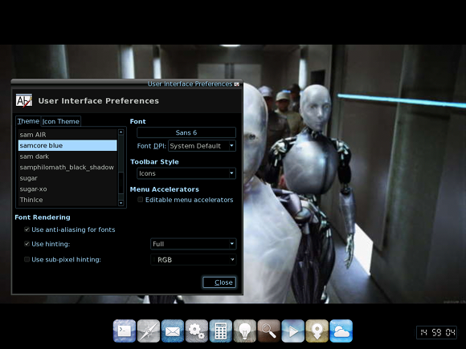This screenshot has width=466, height=349.
Task: Click the Sans 6 font chooser button
Action: point(186,132)
